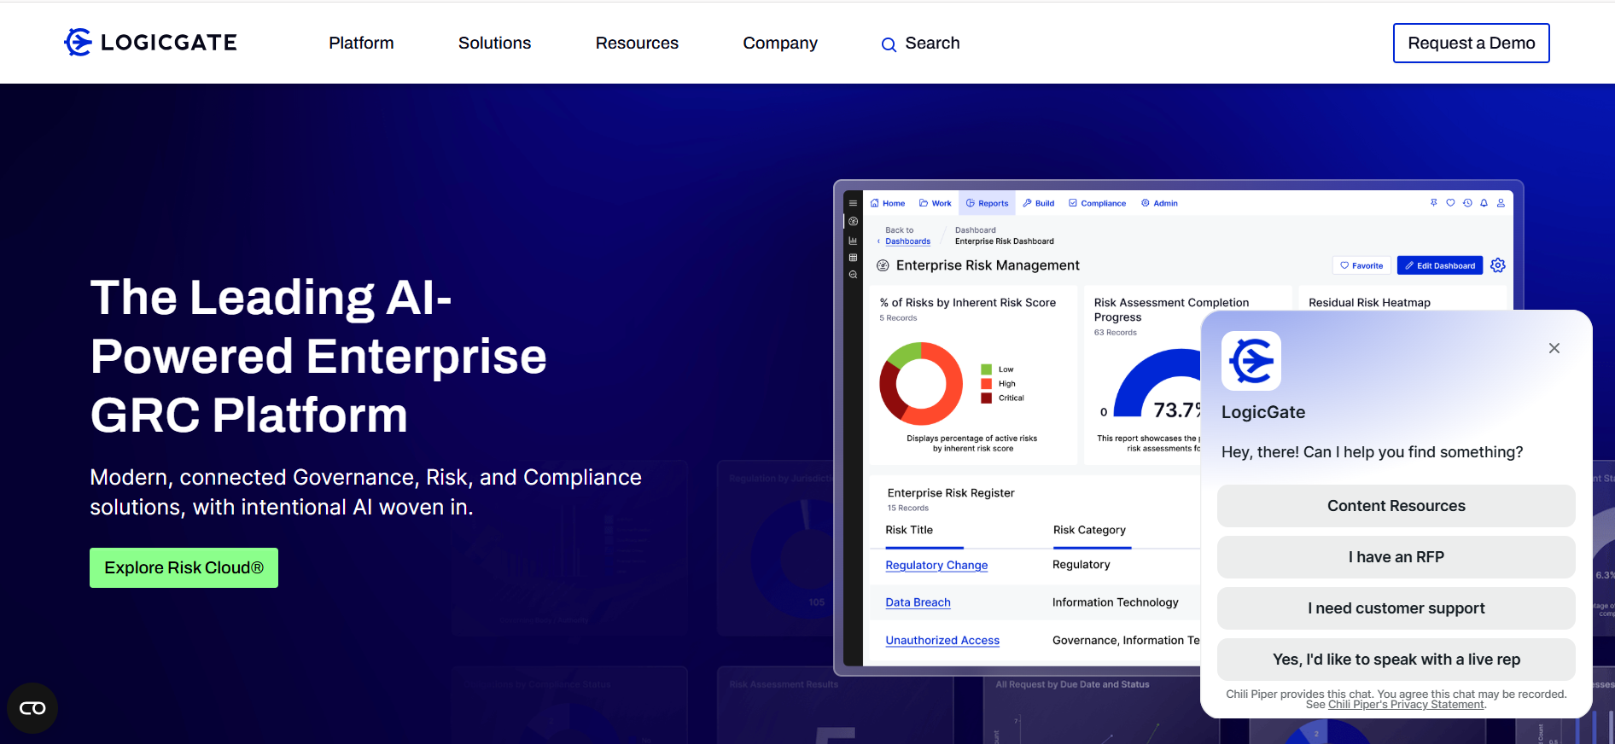The width and height of the screenshot is (1615, 744).
Task: Click the LogicGate logo in the header
Action: coord(150,42)
